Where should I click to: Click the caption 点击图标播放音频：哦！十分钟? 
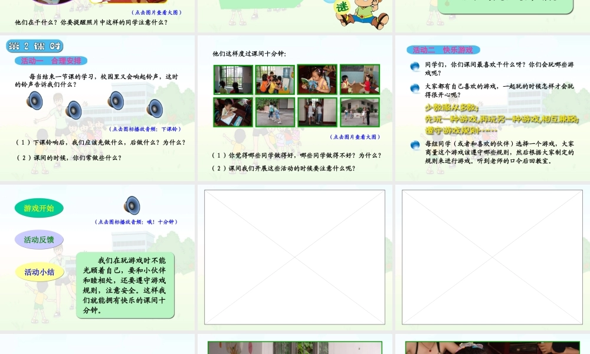[x=136, y=222]
